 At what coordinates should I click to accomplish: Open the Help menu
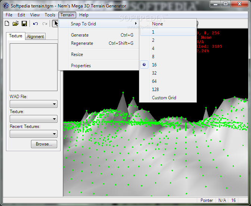(84, 15)
